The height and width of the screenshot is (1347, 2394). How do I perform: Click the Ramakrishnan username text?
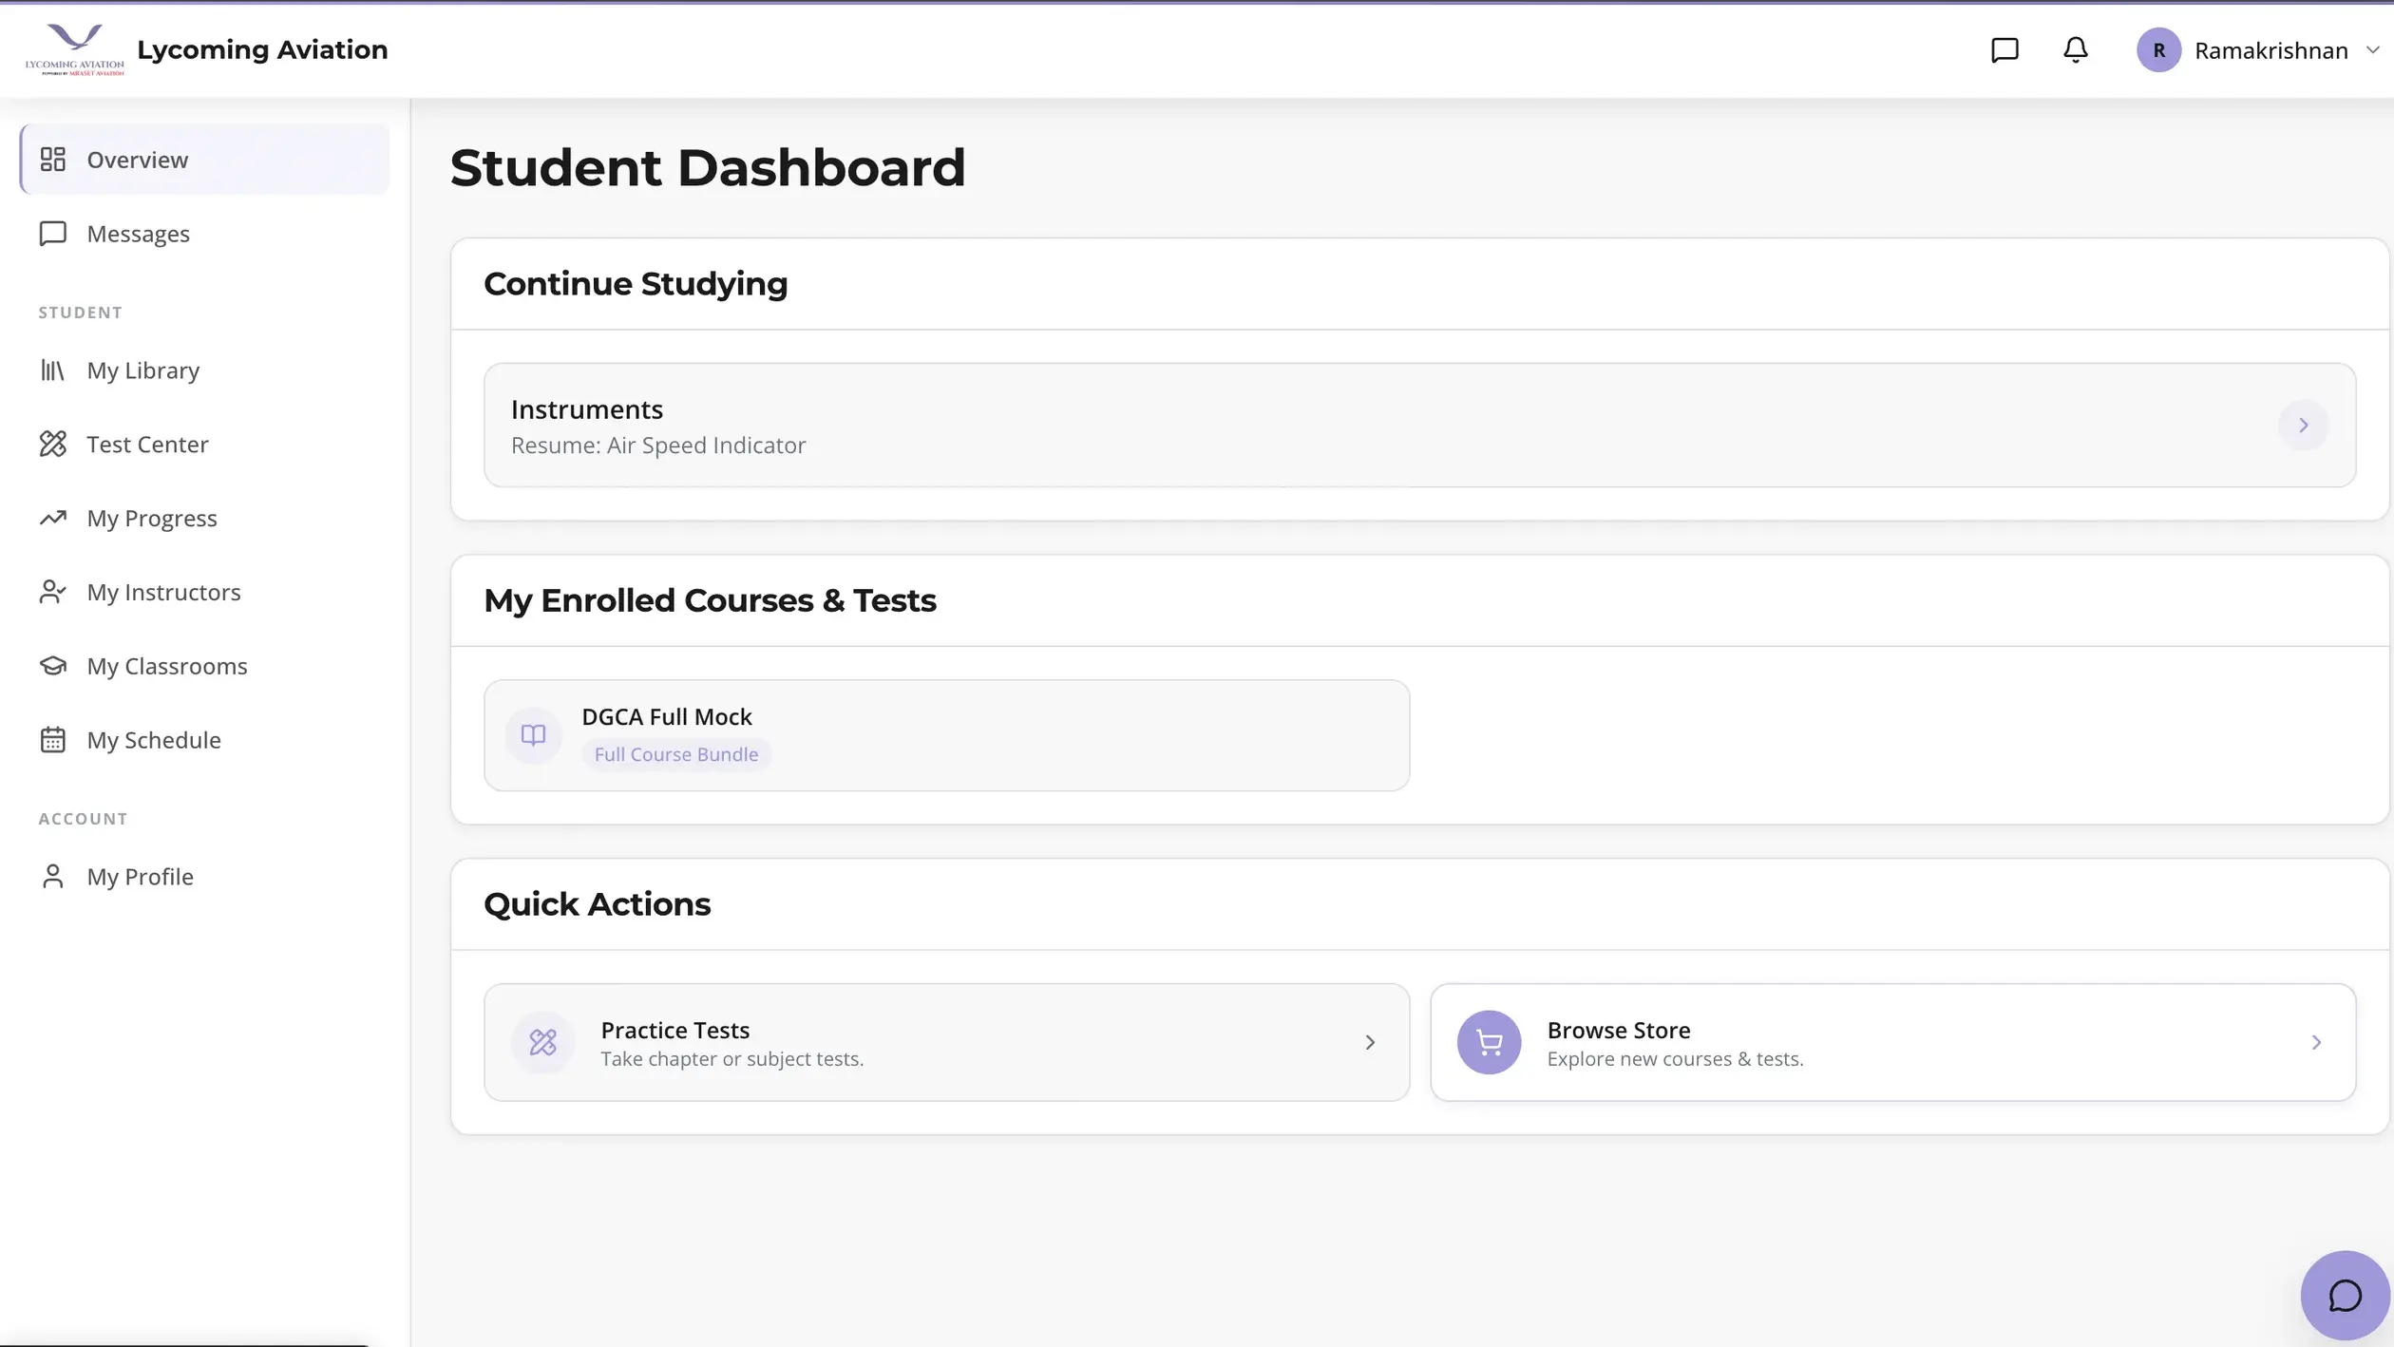2270,50
